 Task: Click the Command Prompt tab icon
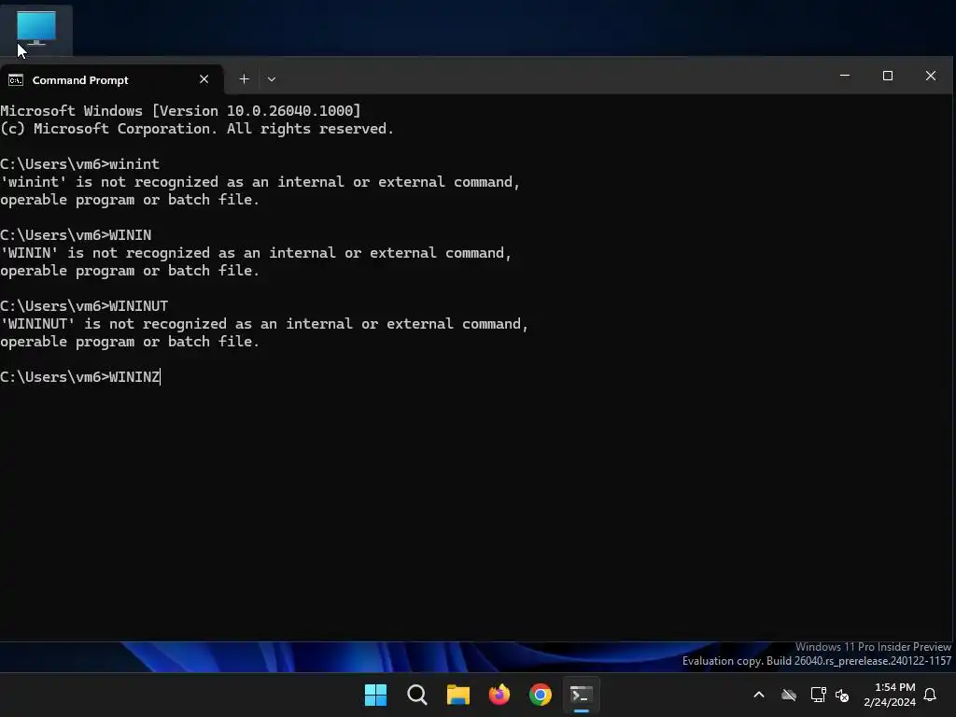pyautogui.click(x=16, y=80)
